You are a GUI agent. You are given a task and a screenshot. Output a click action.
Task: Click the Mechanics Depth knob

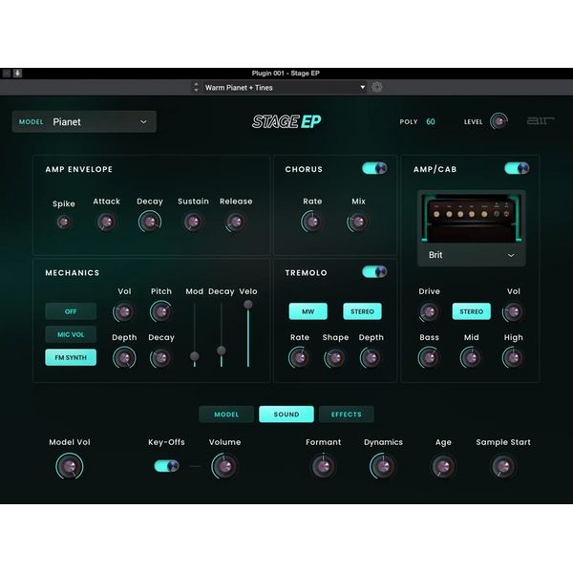(124, 358)
